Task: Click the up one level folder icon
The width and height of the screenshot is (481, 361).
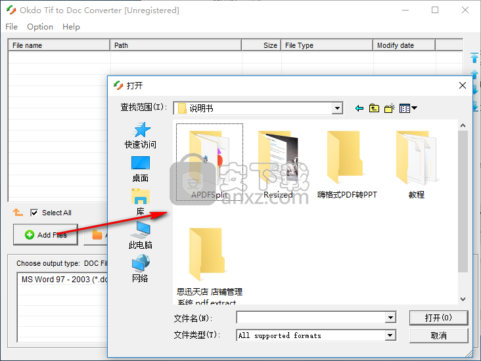Action: (374, 108)
